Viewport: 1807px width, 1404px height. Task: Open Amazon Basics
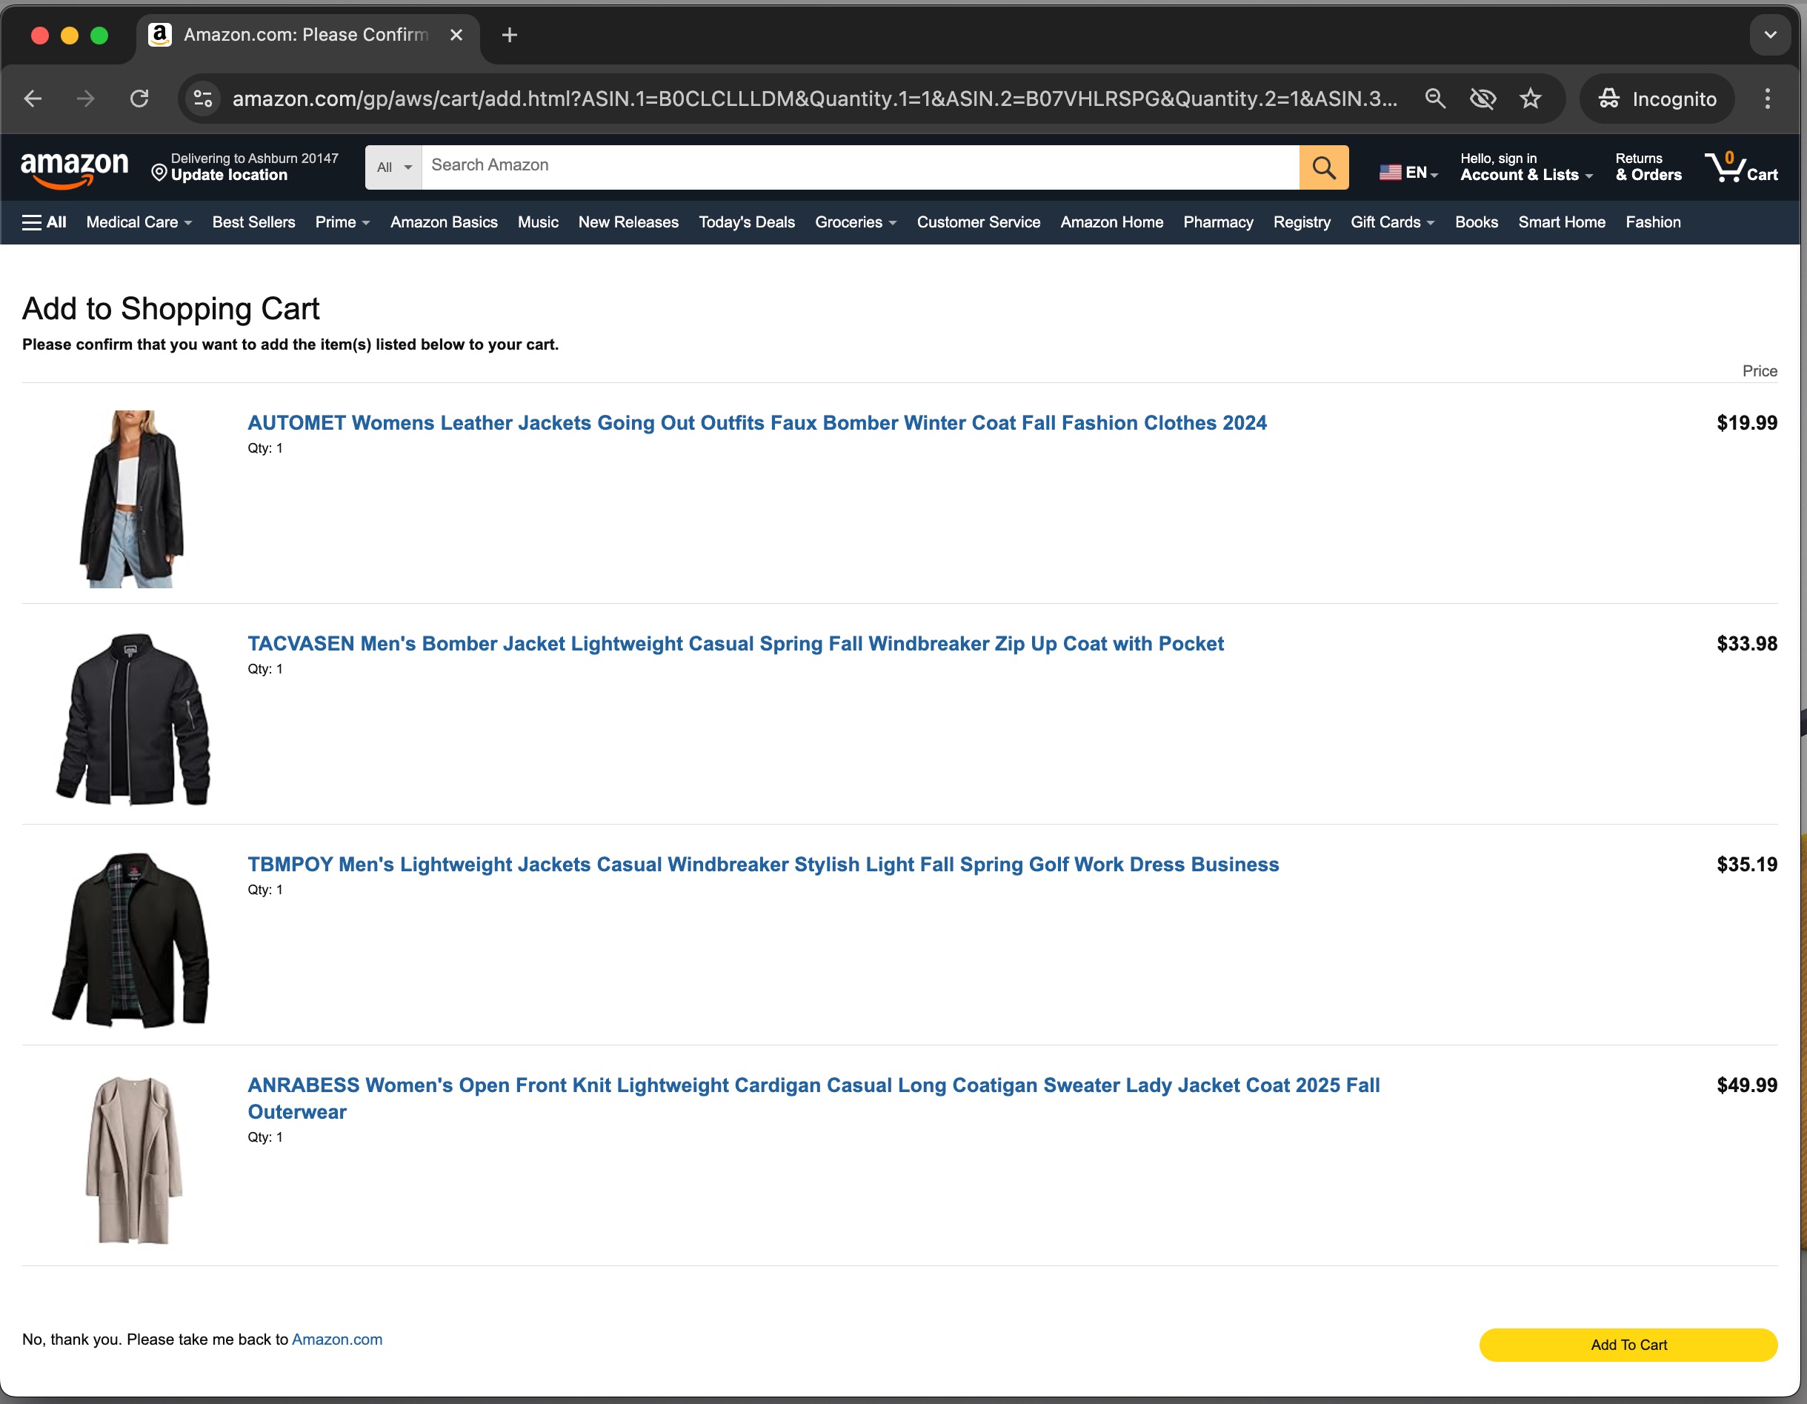[x=444, y=222]
